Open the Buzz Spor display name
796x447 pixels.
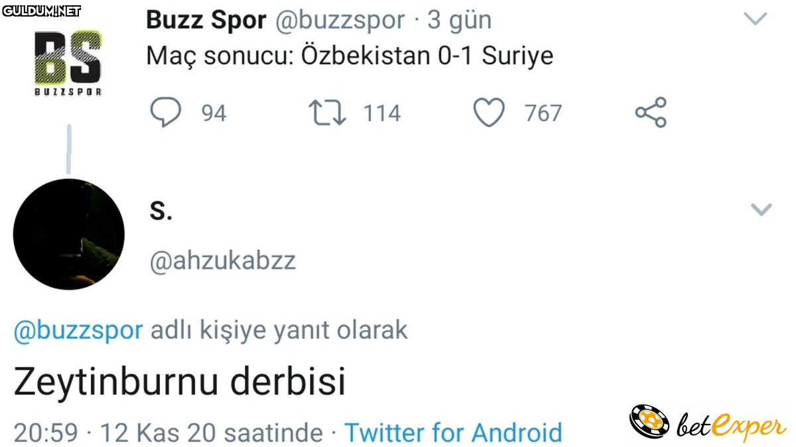[206, 21]
